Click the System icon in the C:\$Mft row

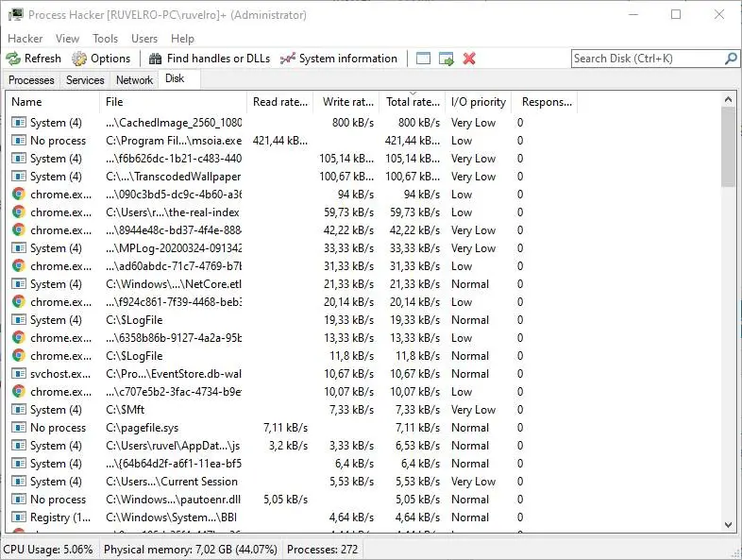[19, 410]
